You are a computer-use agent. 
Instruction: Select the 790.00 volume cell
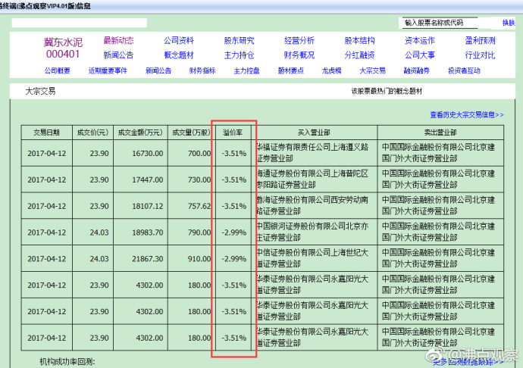[192, 232]
